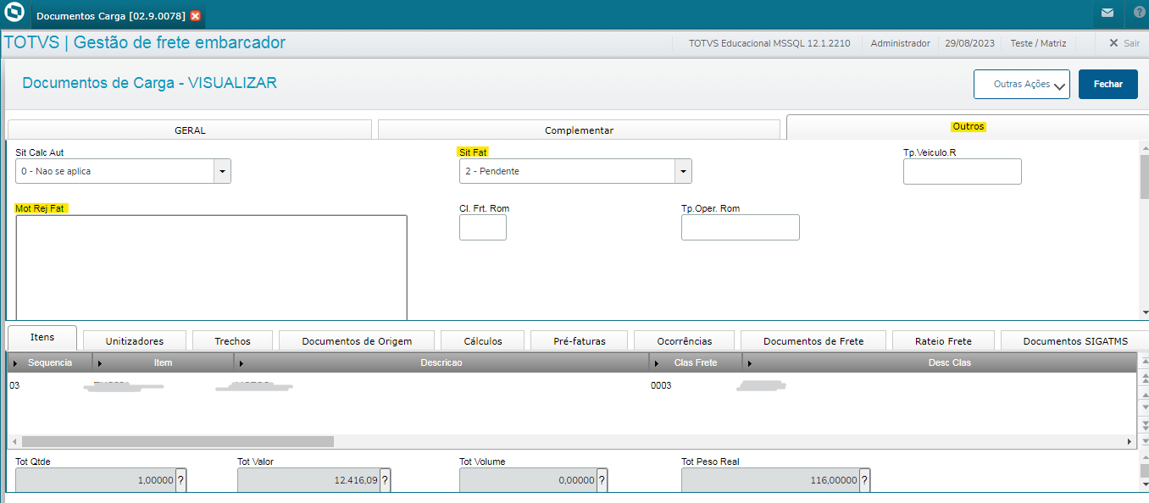Click the date 29/08/2023 in header
Screen dimensions: 1149x503
tap(969, 43)
